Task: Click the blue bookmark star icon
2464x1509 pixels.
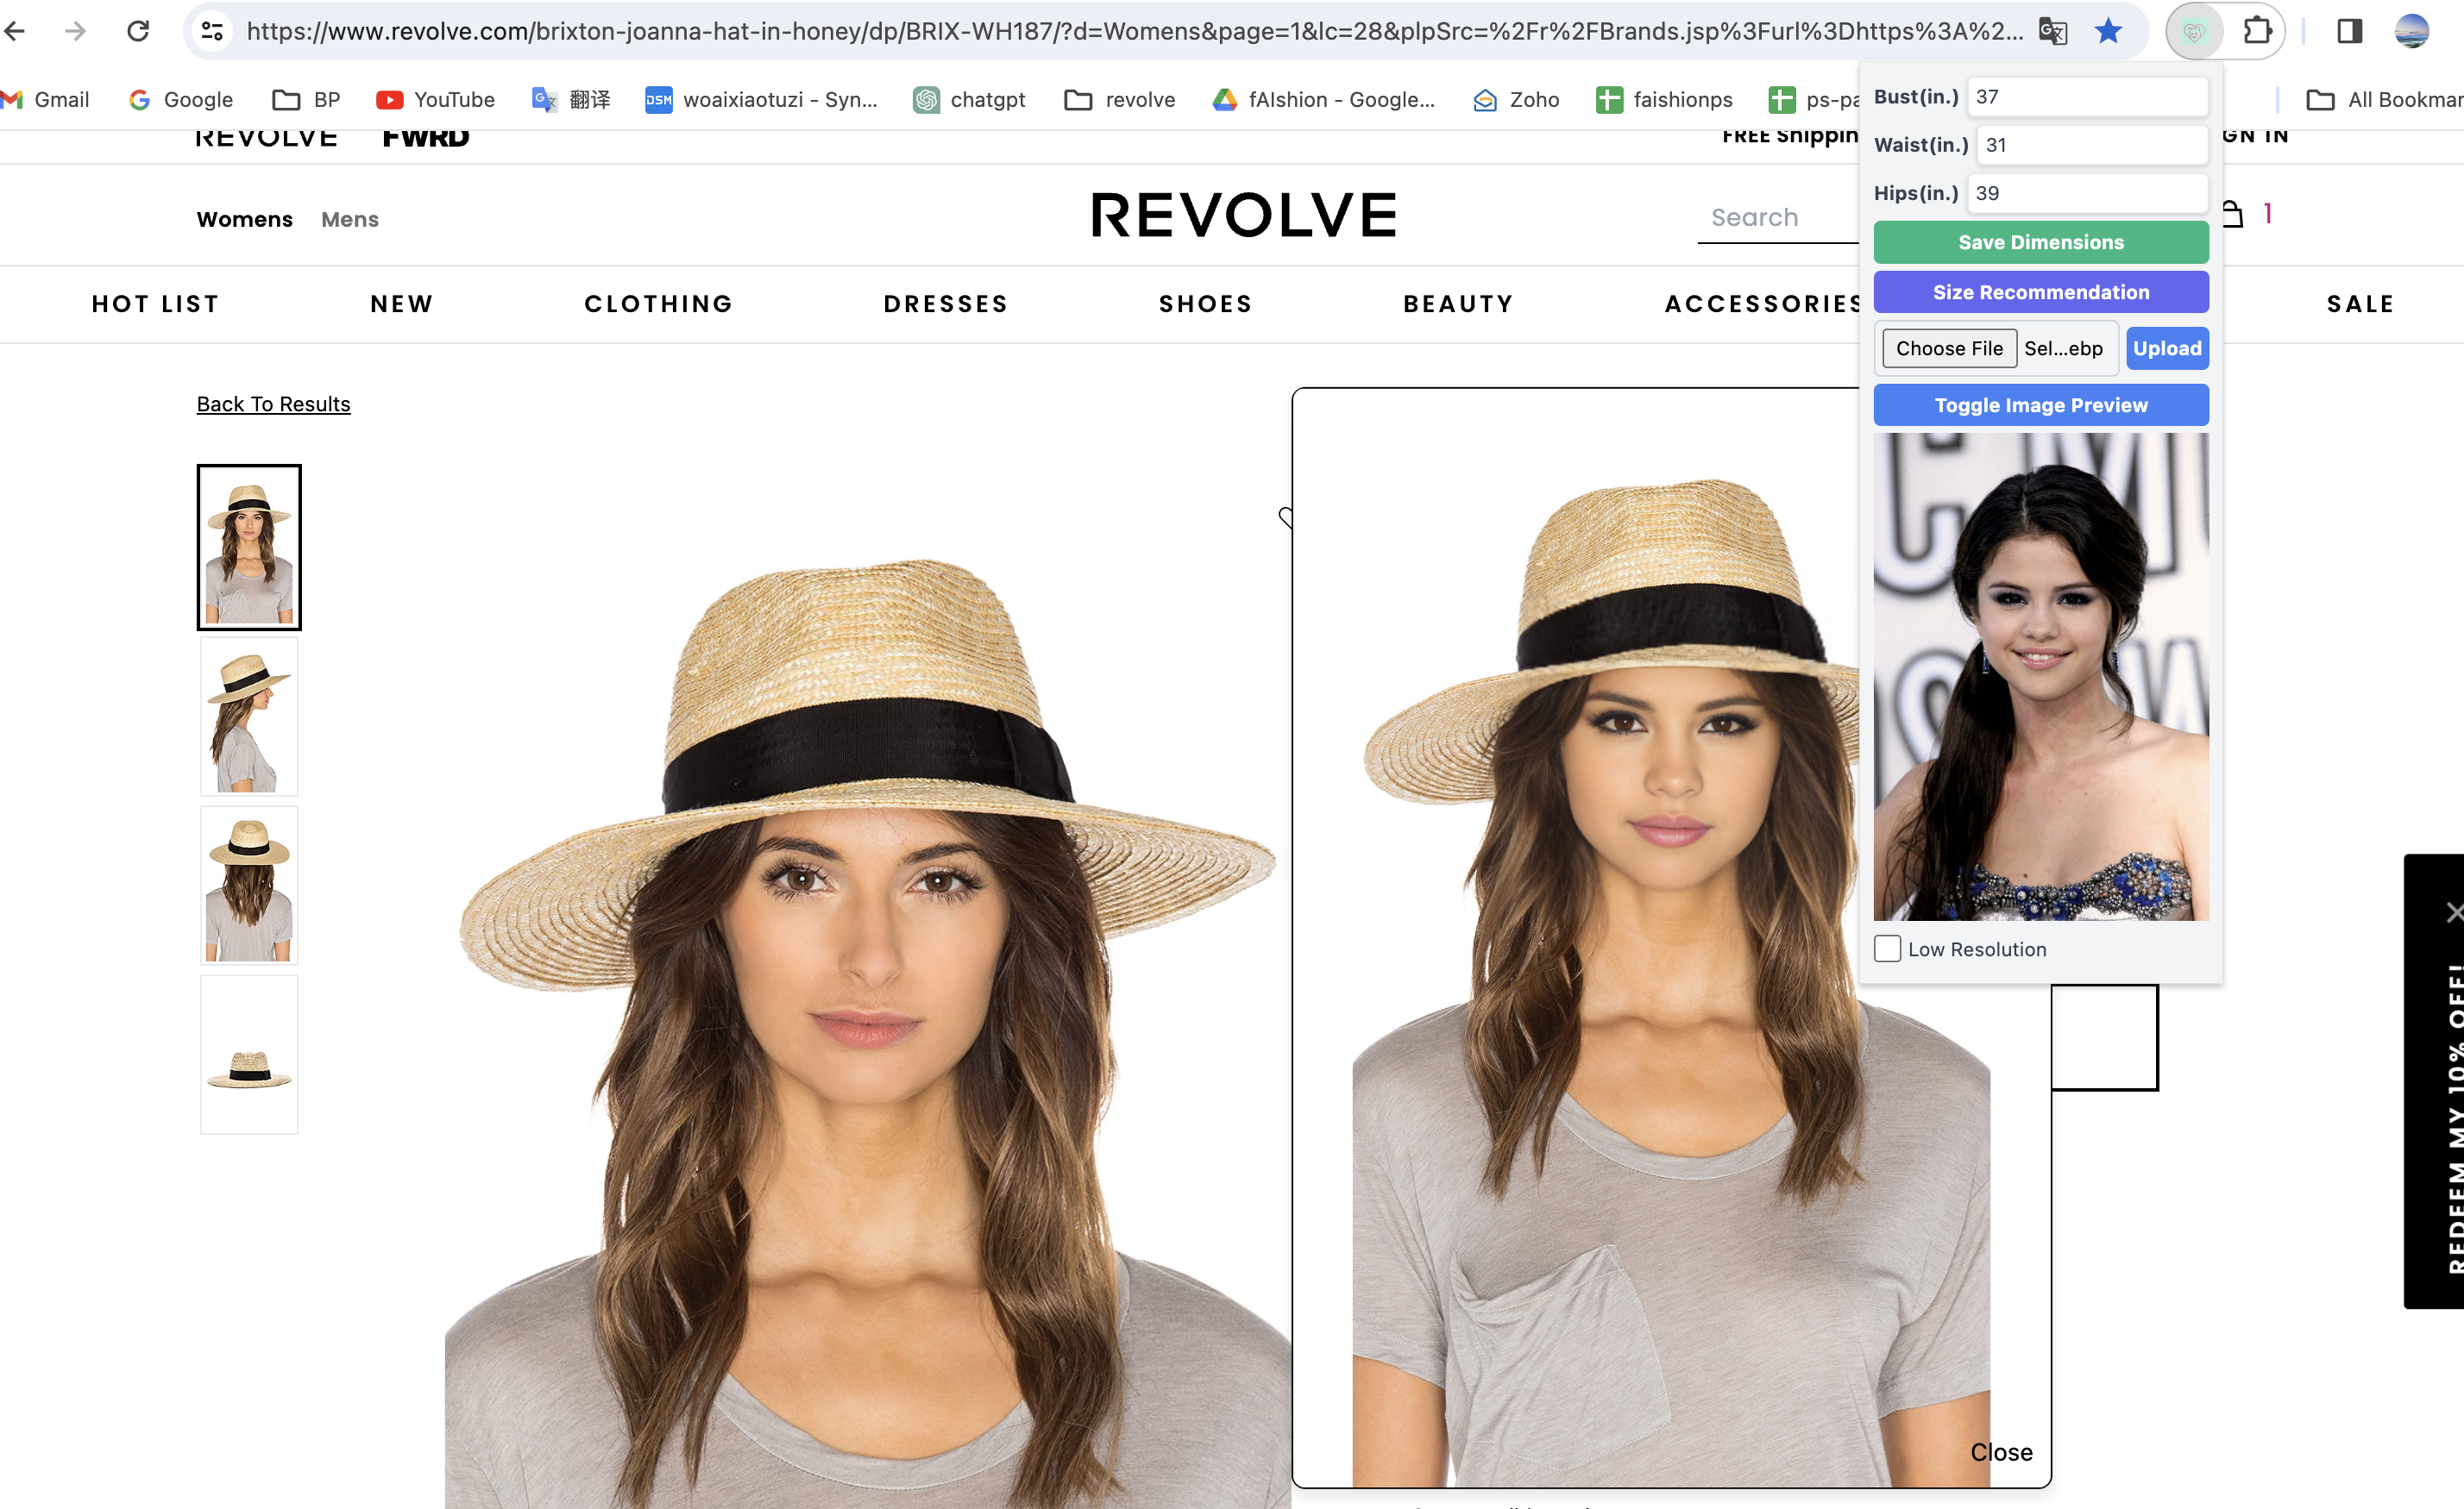Action: pos(2108,31)
